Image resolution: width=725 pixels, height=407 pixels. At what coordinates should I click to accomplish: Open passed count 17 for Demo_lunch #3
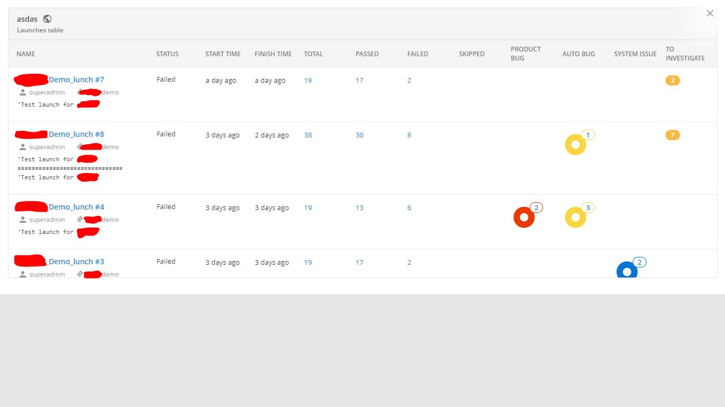[359, 263]
